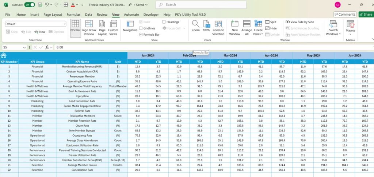Click New sheet view button

tap(40, 32)
